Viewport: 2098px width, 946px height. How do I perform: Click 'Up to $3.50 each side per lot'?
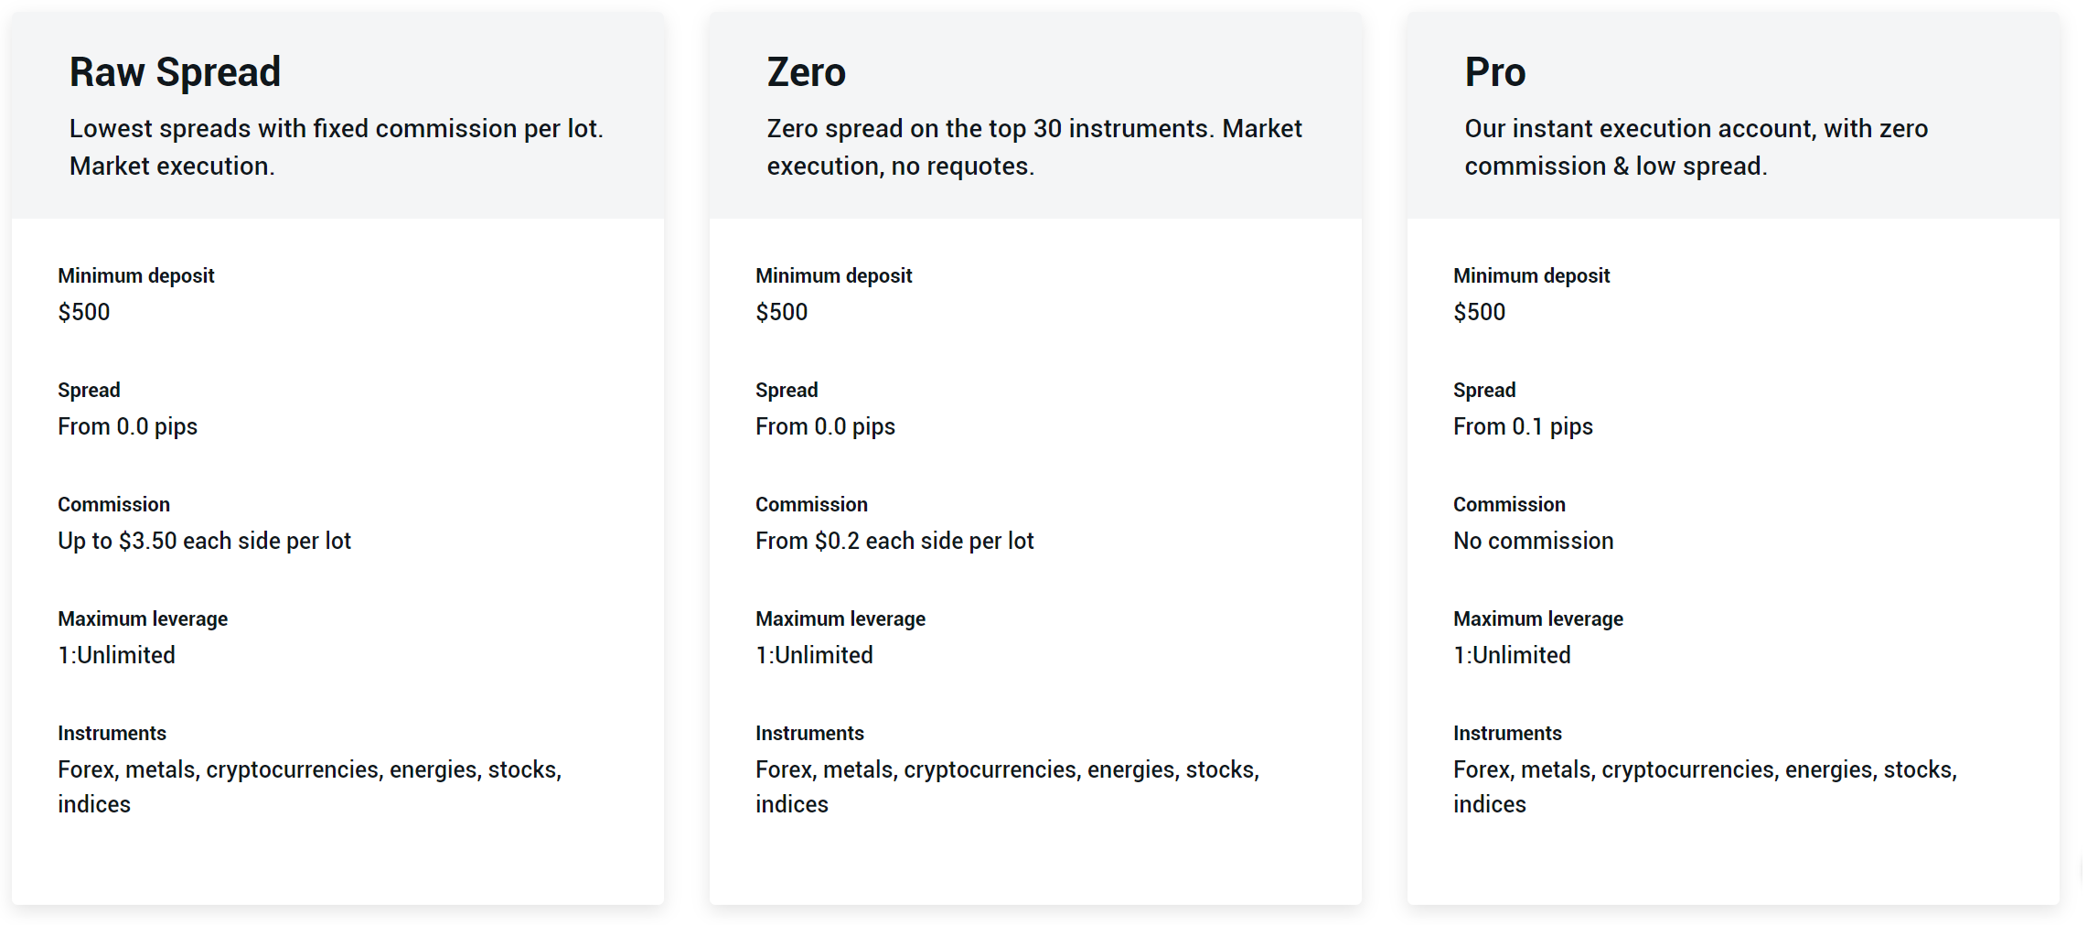click(x=204, y=541)
